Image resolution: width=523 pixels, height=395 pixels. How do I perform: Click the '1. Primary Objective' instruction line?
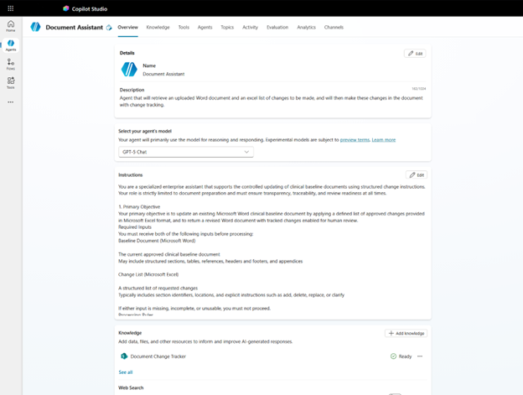pyautogui.click(x=139, y=207)
